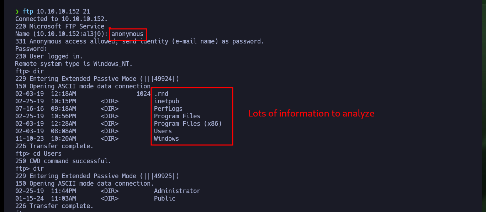486x212 pixels.
Task: Select the Remote system type is Windows_NT line
Action: (74, 64)
